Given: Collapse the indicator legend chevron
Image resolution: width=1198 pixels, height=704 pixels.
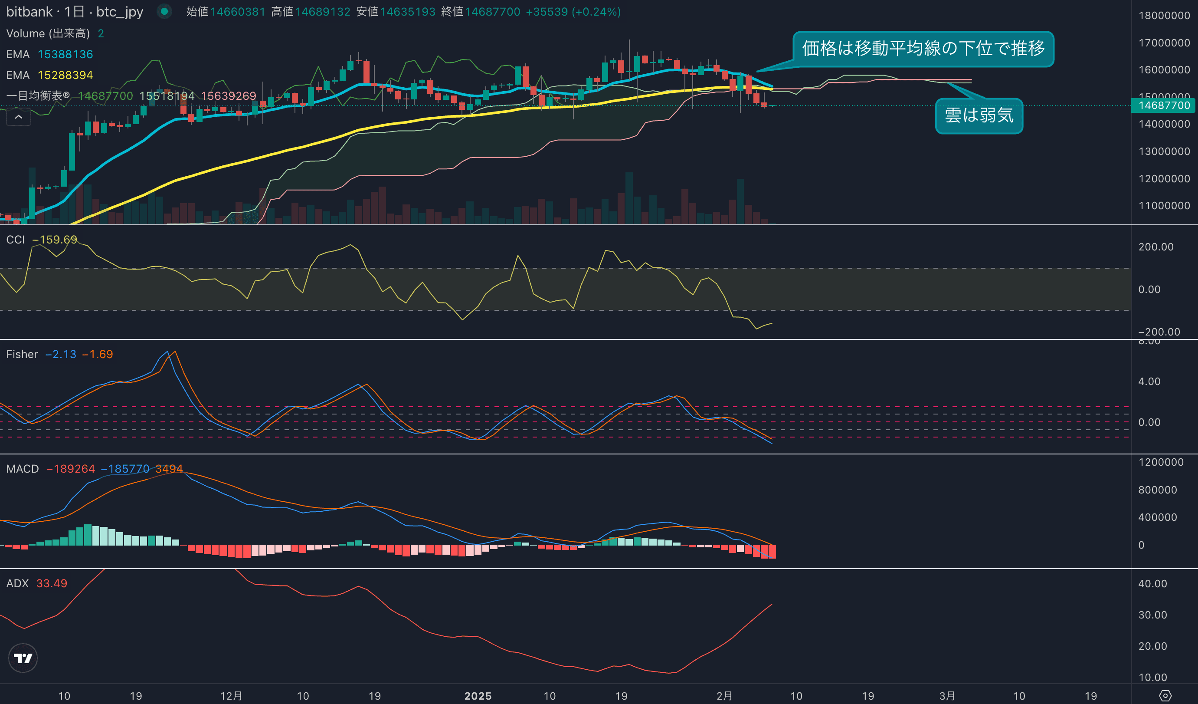Looking at the screenshot, I should 19,117.
